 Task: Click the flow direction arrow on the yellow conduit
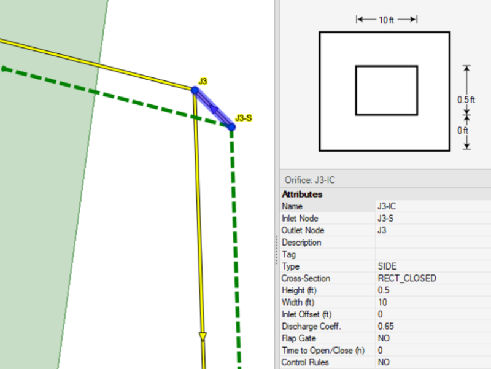(x=203, y=336)
